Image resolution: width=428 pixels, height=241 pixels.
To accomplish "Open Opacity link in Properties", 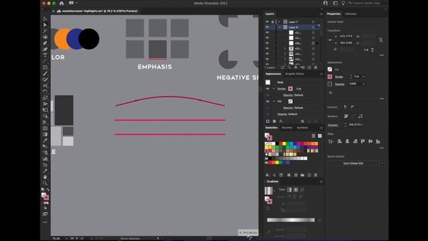I will point(340,84).
